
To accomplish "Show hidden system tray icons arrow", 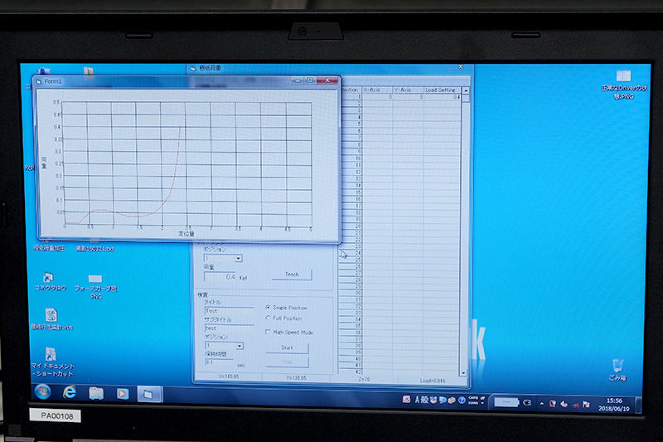I will (541, 404).
